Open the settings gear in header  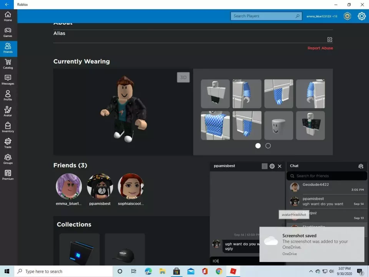pos(362,16)
